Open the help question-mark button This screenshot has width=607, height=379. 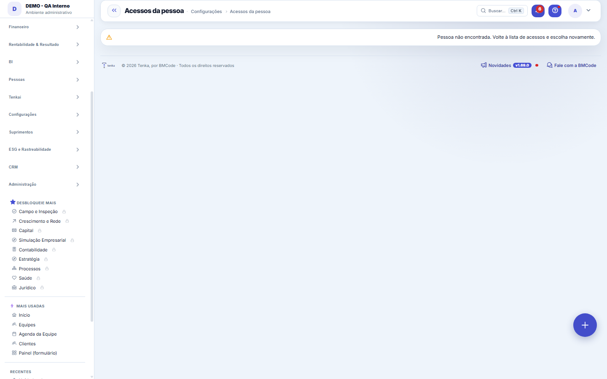coord(555,11)
